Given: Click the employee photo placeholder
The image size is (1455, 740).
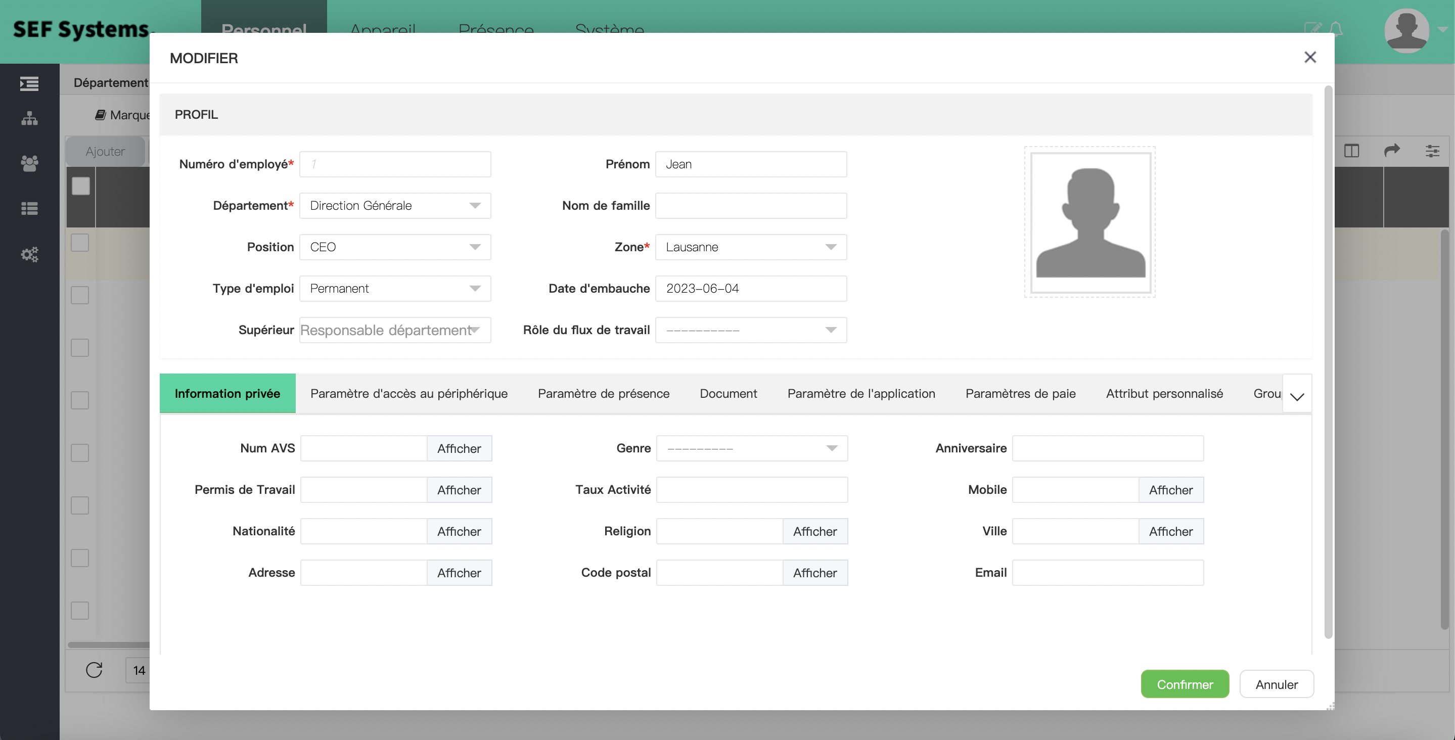Looking at the screenshot, I should (x=1089, y=222).
